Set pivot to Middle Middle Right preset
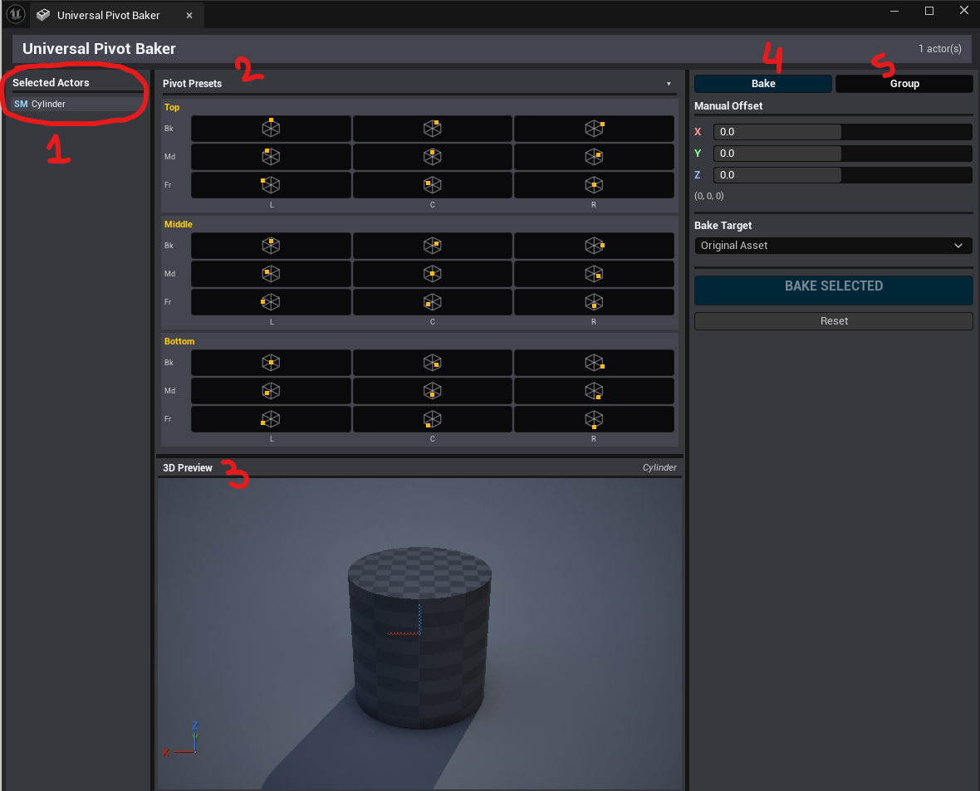 pos(594,274)
